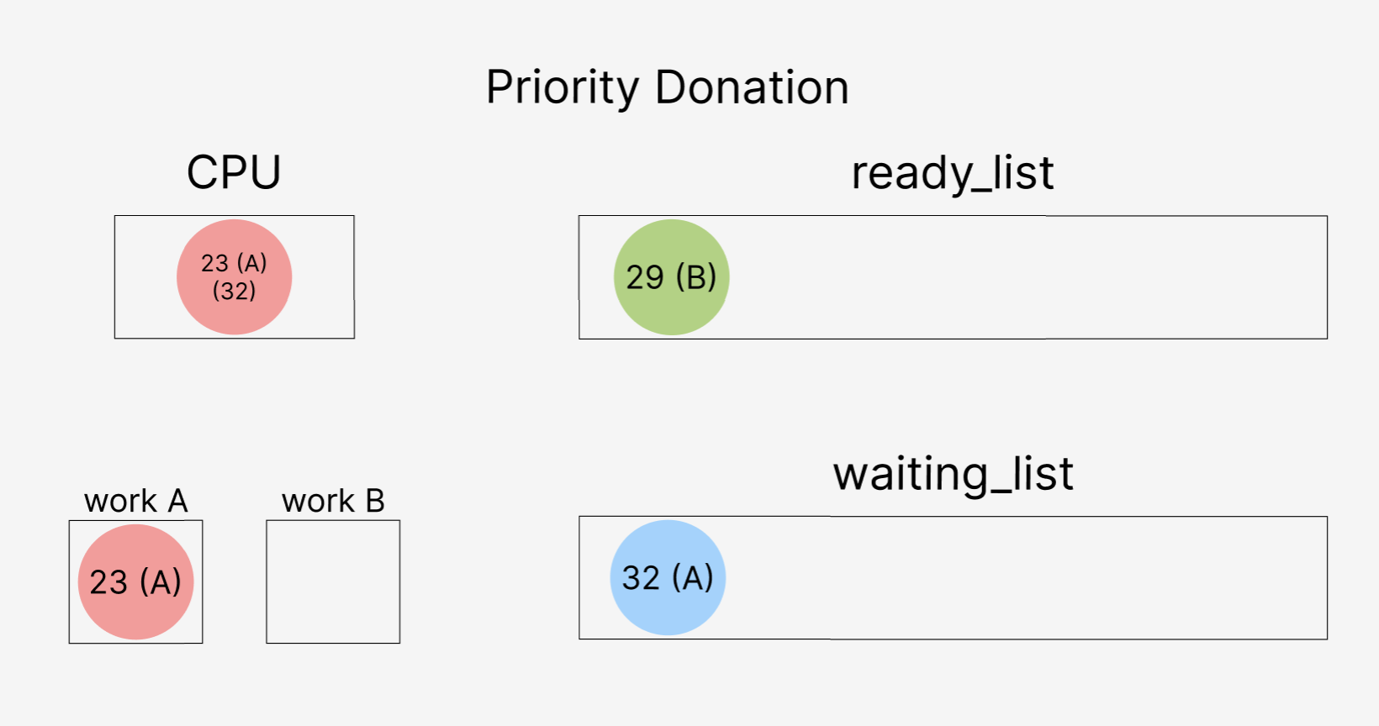Click the word "Priority" in the title

click(563, 87)
